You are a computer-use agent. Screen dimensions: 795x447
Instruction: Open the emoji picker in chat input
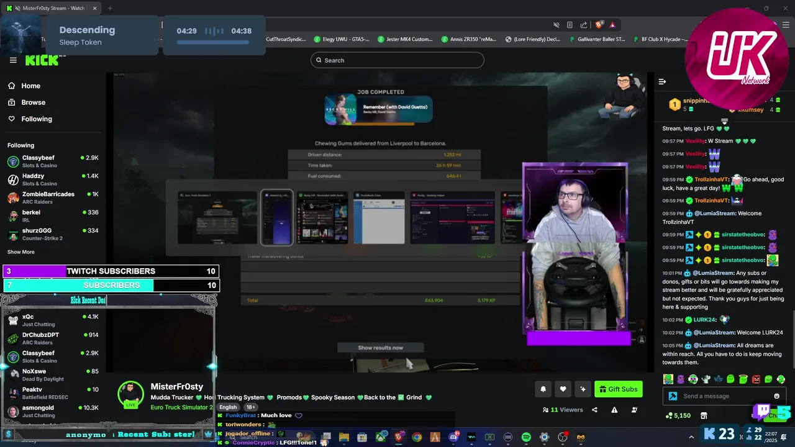776,396
